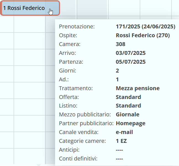The height and width of the screenshot is (166, 179).
Task: Click the Standard value beside Listino
Action: [128, 106]
